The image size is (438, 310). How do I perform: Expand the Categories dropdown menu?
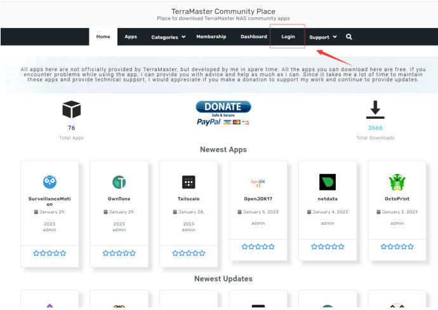168,37
